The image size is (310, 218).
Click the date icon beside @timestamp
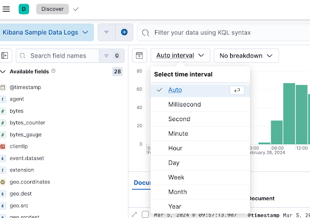(x=2, y=87)
